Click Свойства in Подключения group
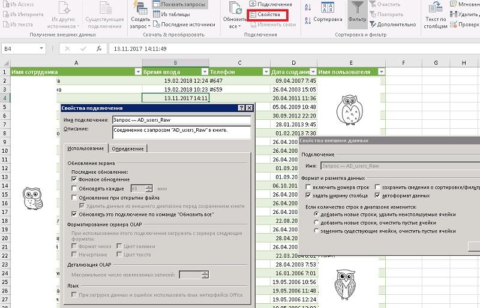The image size is (480, 308). pyautogui.click(x=265, y=14)
